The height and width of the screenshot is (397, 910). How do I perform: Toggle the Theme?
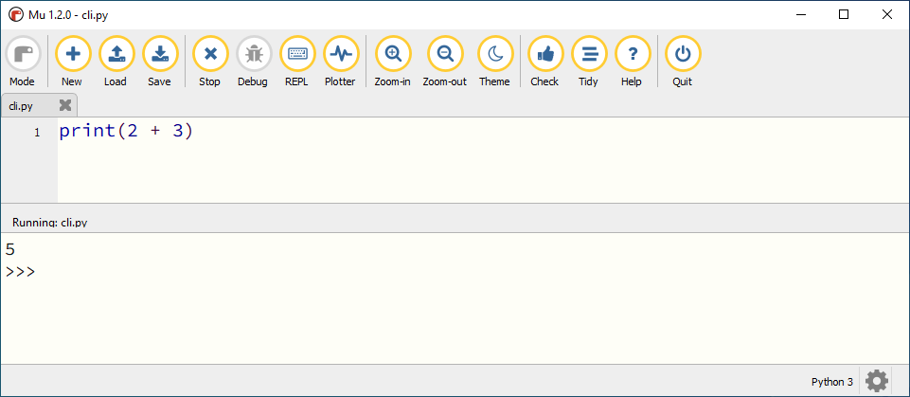(494, 61)
